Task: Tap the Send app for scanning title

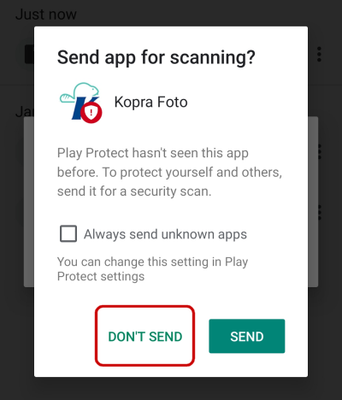Action: click(156, 58)
